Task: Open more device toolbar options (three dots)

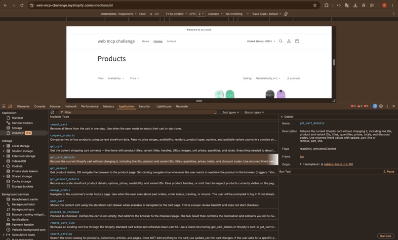Action: pos(394,14)
